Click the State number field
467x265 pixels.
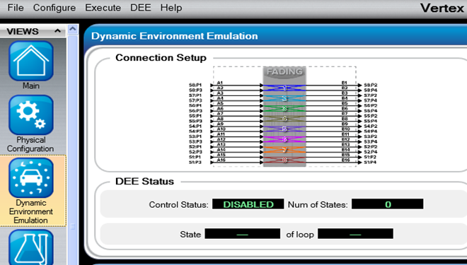(x=243, y=234)
